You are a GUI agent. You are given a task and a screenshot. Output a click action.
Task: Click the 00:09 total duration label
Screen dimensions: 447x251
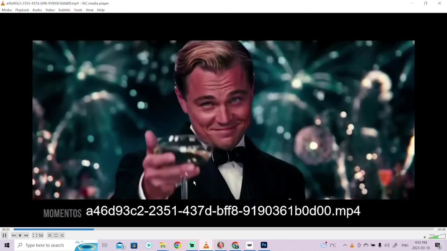441,229
